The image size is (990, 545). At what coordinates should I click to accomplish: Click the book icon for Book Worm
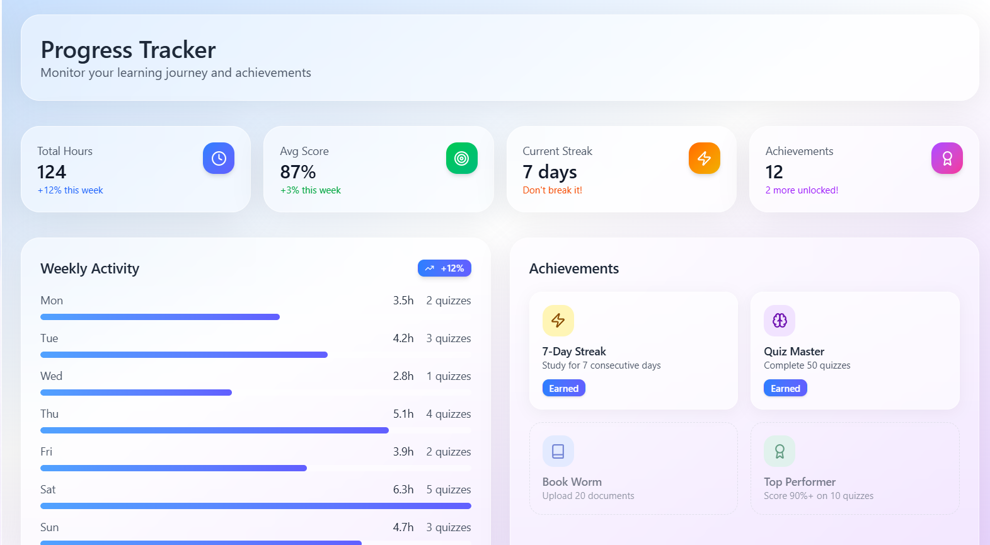click(x=558, y=451)
